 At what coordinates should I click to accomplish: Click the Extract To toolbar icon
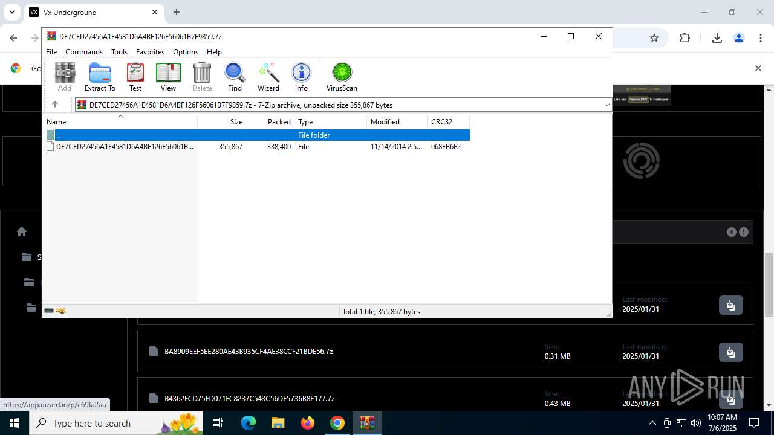pyautogui.click(x=100, y=77)
